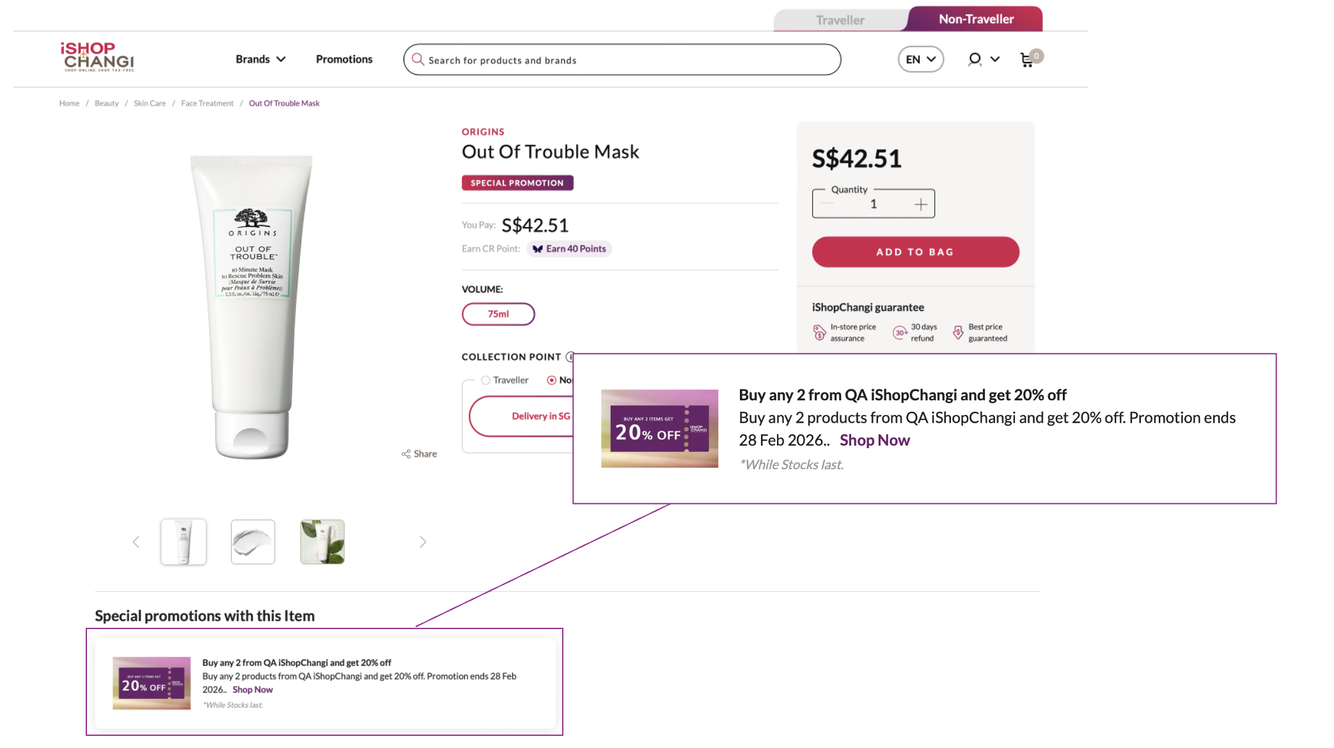1334x748 pixels.
Task: Click Shop Now in bottom promotion card
Action: tap(253, 690)
